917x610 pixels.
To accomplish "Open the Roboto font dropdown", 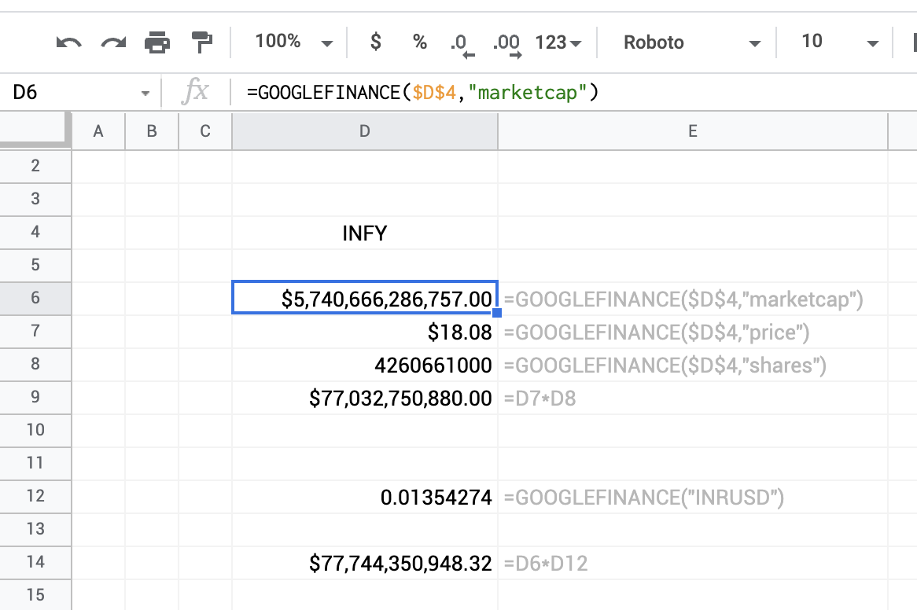I will click(685, 42).
